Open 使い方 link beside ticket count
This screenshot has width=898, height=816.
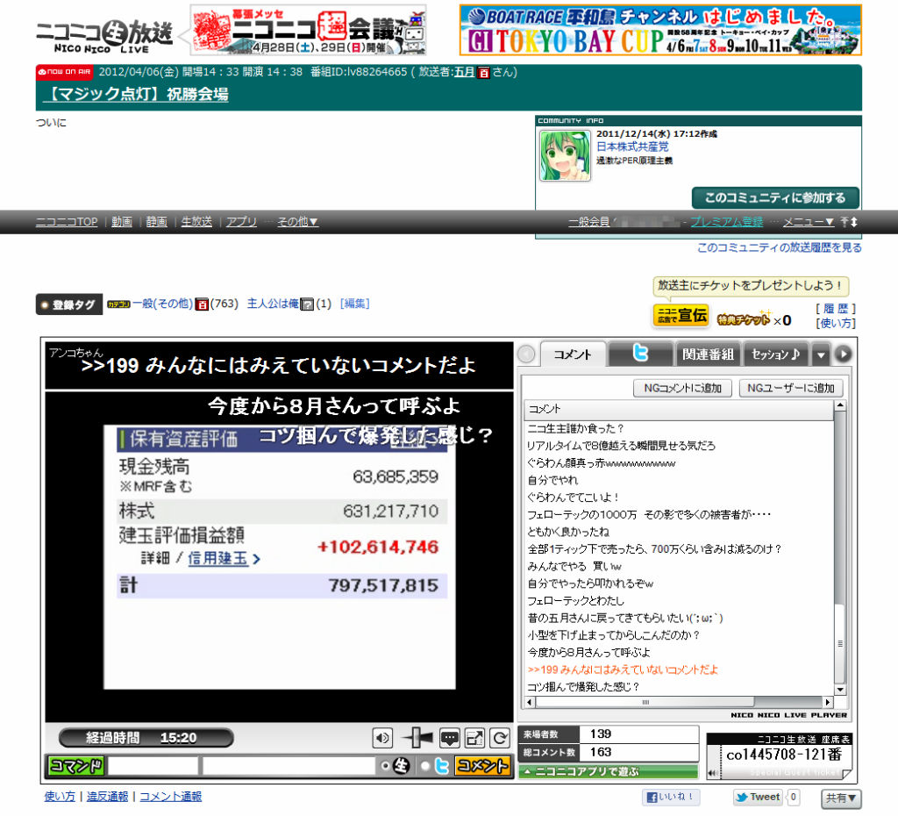click(x=836, y=323)
